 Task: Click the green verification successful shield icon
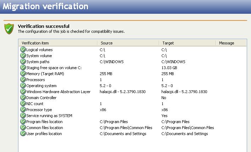[9, 29]
